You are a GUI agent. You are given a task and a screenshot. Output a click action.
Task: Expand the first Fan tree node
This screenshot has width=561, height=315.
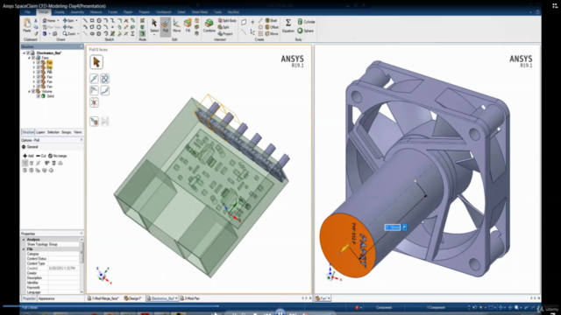coord(34,62)
